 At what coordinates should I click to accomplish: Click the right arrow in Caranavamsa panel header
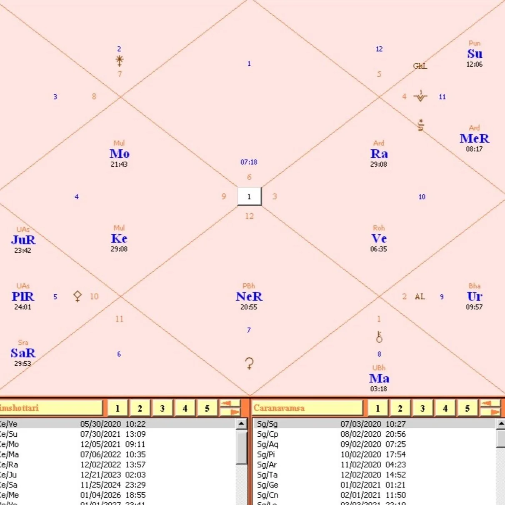point(490,412)
